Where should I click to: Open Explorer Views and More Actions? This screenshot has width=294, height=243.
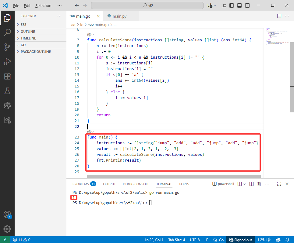(59, 16)
